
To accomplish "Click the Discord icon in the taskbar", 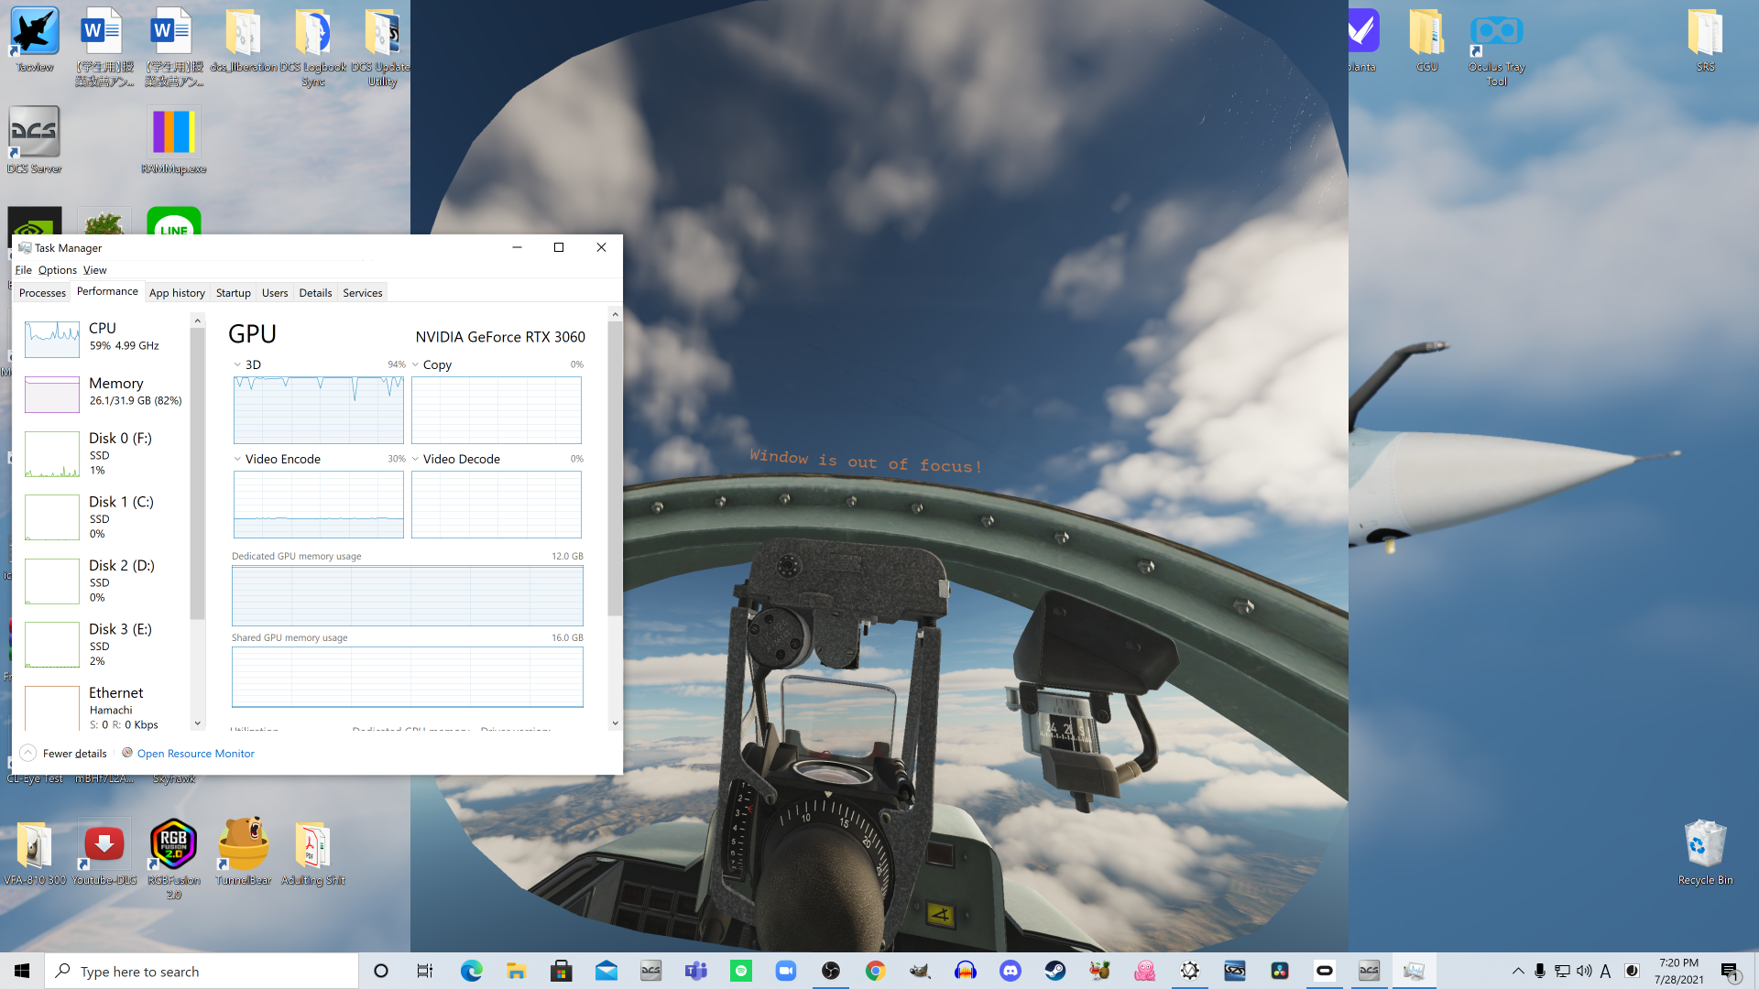I will point(1010,971).
